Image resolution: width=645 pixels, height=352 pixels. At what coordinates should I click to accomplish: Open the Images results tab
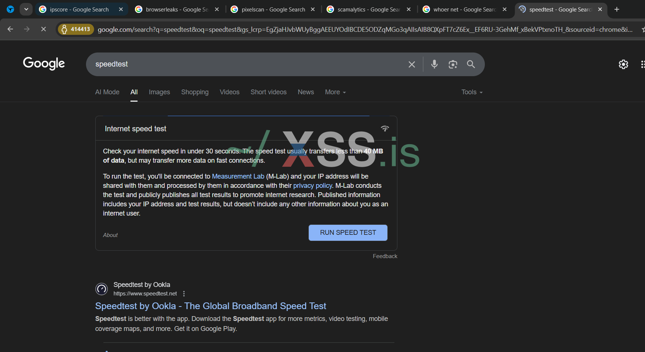(x=159, y=92)
